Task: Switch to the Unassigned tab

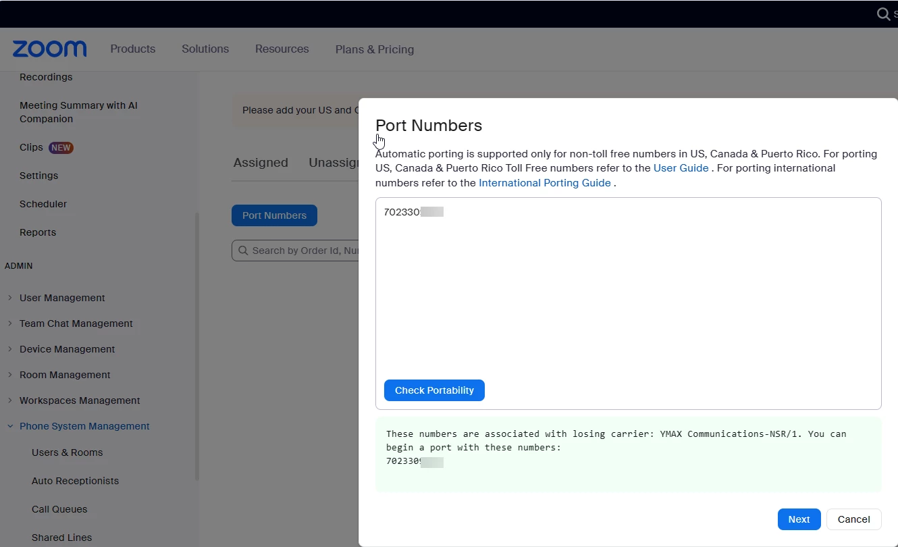Action: 334,163
